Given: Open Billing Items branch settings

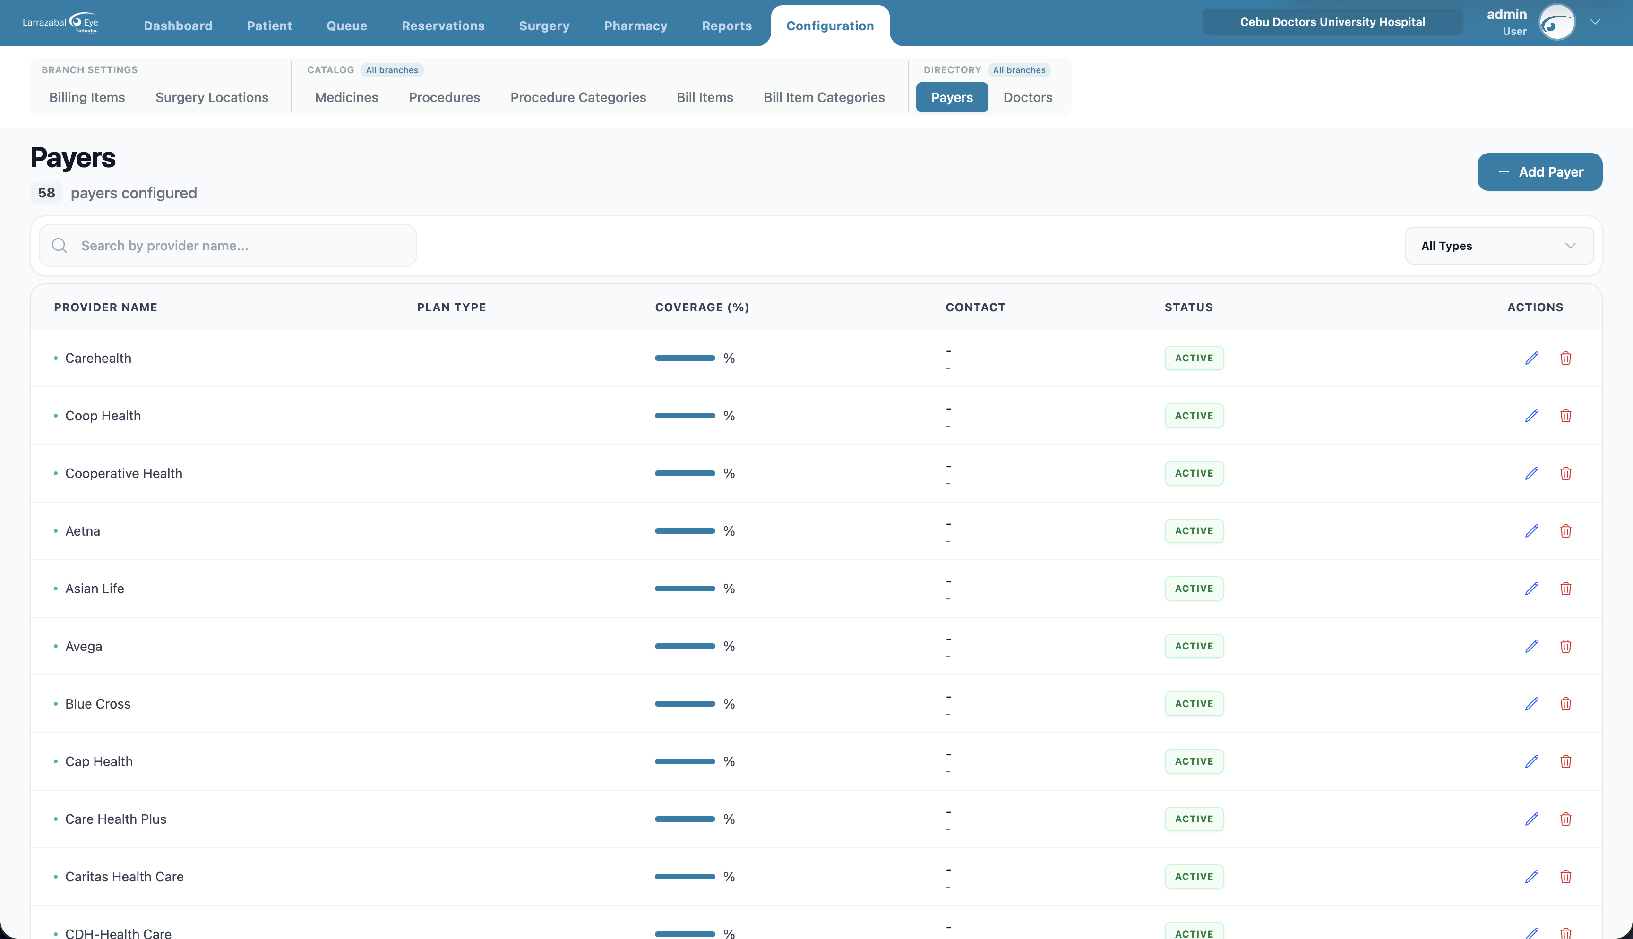Looking at the screenshot, I should click(x=87, y=97).
